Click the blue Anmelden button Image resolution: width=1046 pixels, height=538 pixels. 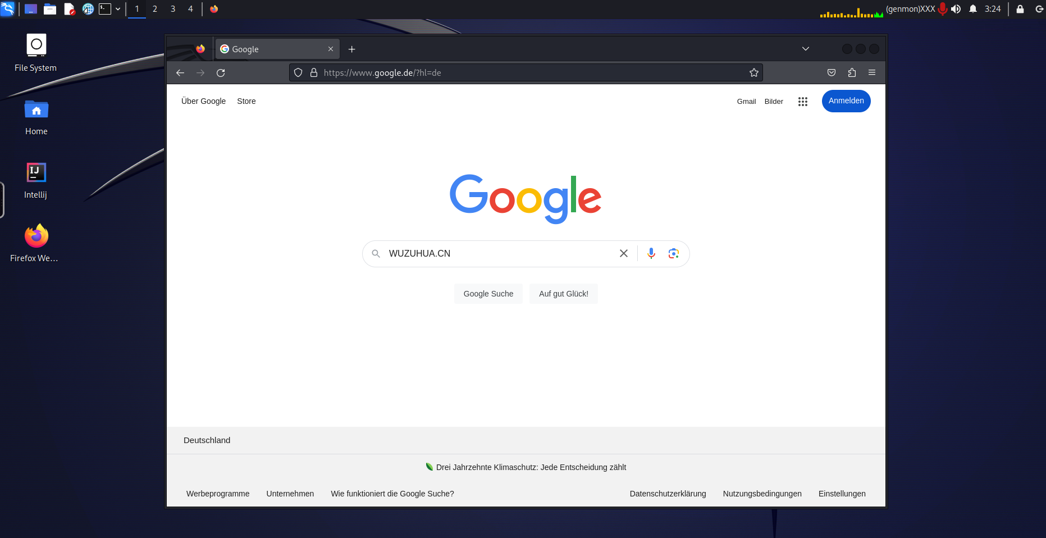846,101
